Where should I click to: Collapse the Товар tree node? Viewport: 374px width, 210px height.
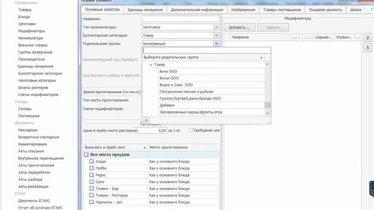(151, 65)
